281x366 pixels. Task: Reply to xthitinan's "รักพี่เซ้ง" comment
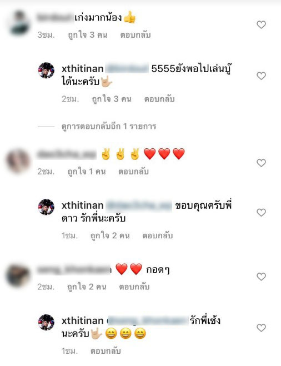(x=106, y=351)
